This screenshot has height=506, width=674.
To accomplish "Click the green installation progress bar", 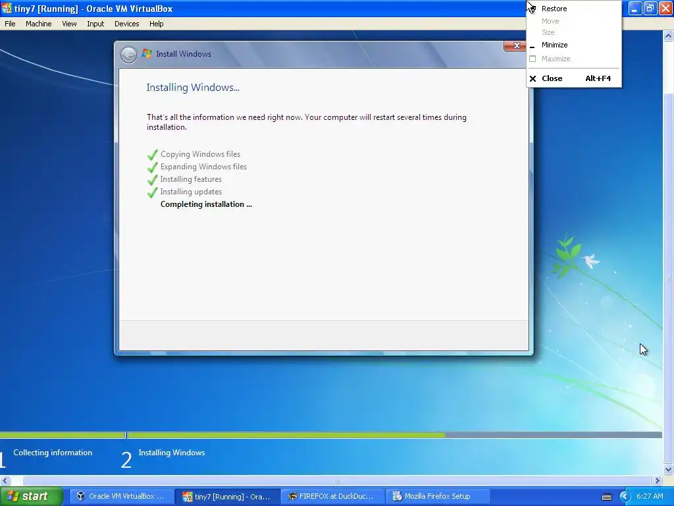I will point(286,435).
